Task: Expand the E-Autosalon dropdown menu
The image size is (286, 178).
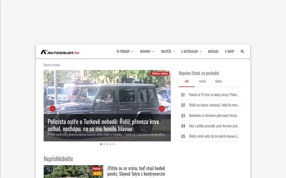Action: 191,51
